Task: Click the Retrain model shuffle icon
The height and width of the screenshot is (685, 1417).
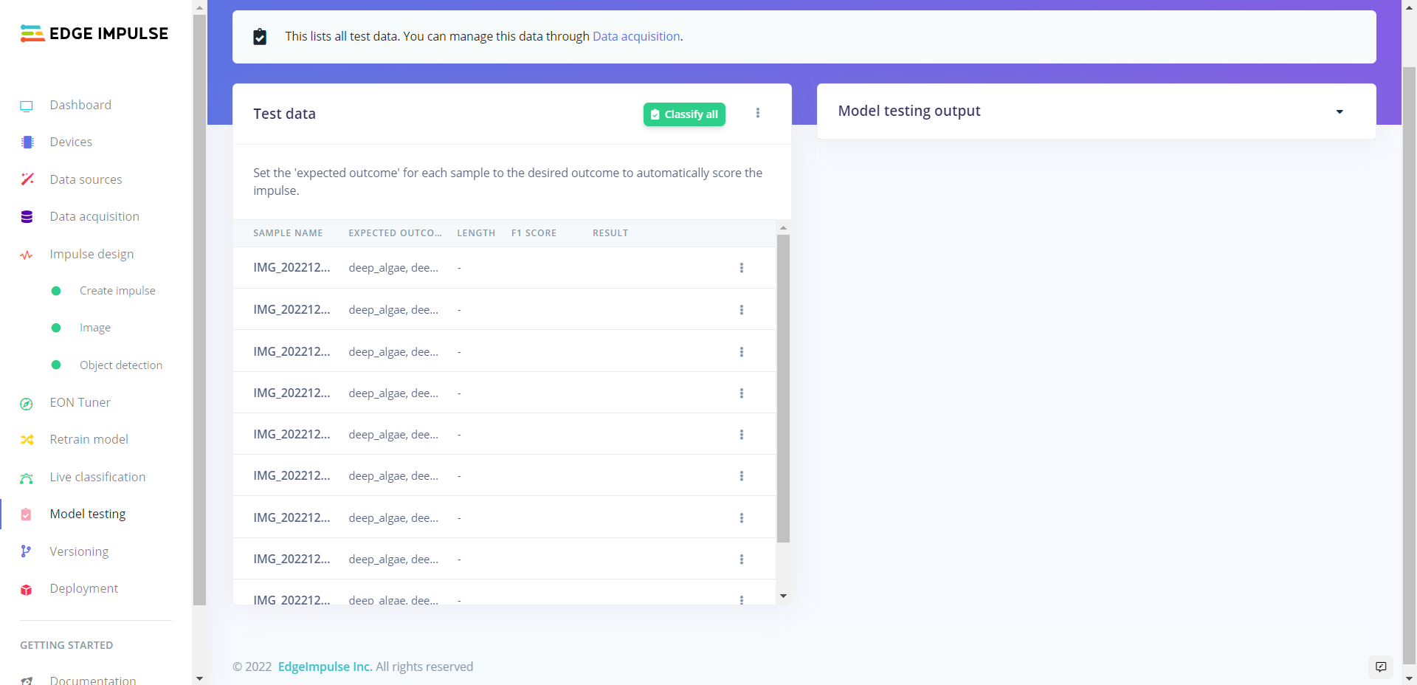Action: pyautogui.click(x=27, y=440)
